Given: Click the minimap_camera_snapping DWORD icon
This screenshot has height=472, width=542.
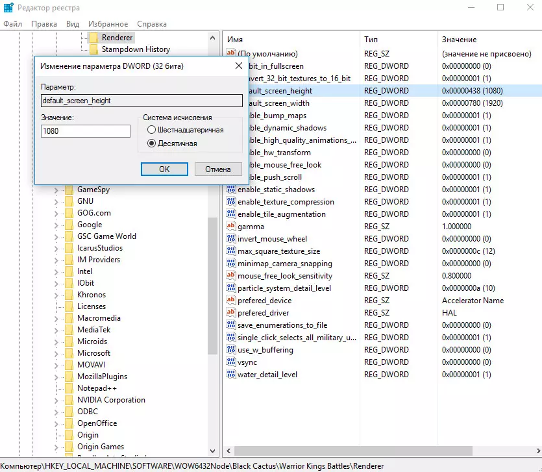Looking at the screenshot, I should click(231, 263).
